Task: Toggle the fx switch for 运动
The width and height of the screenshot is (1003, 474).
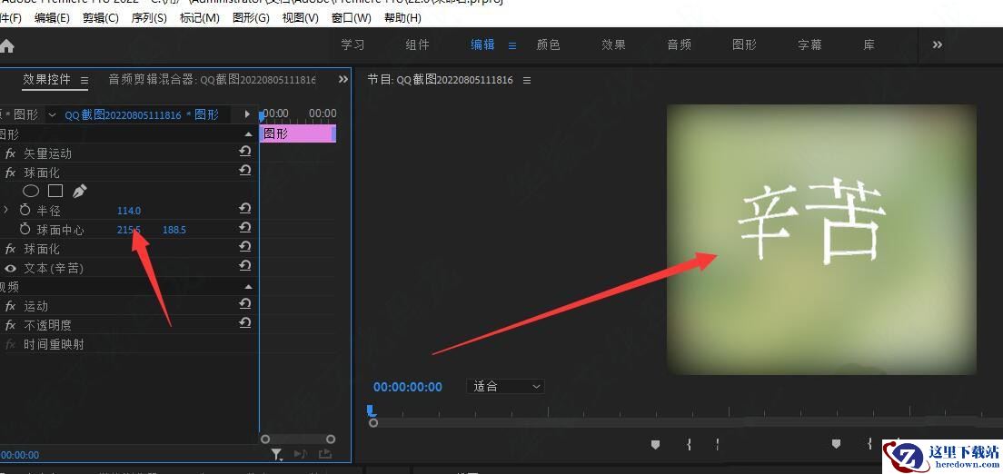Action: [10, 306]
